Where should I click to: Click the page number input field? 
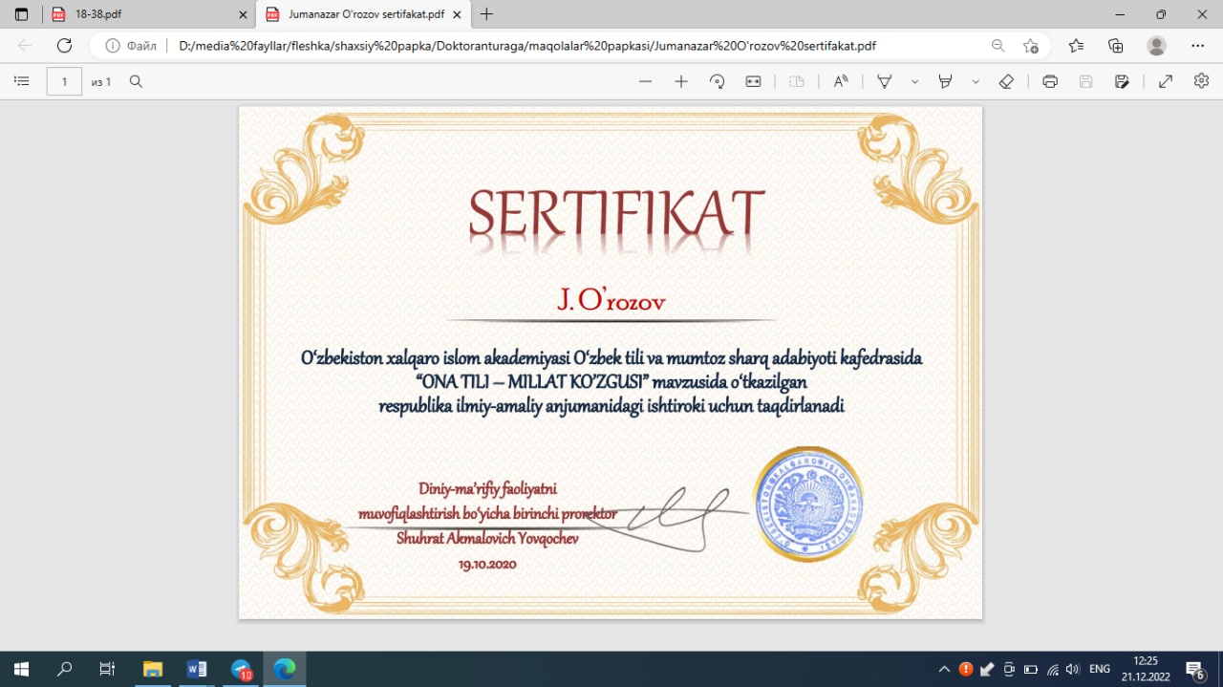(x=64, y=82)
